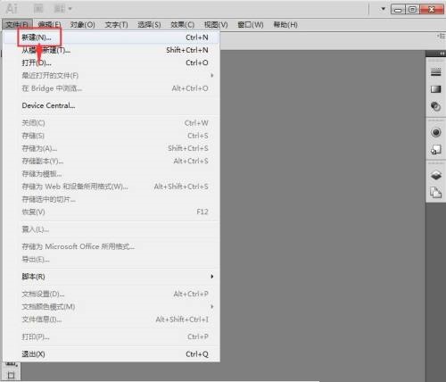Open the Layers panel icon

436,175
